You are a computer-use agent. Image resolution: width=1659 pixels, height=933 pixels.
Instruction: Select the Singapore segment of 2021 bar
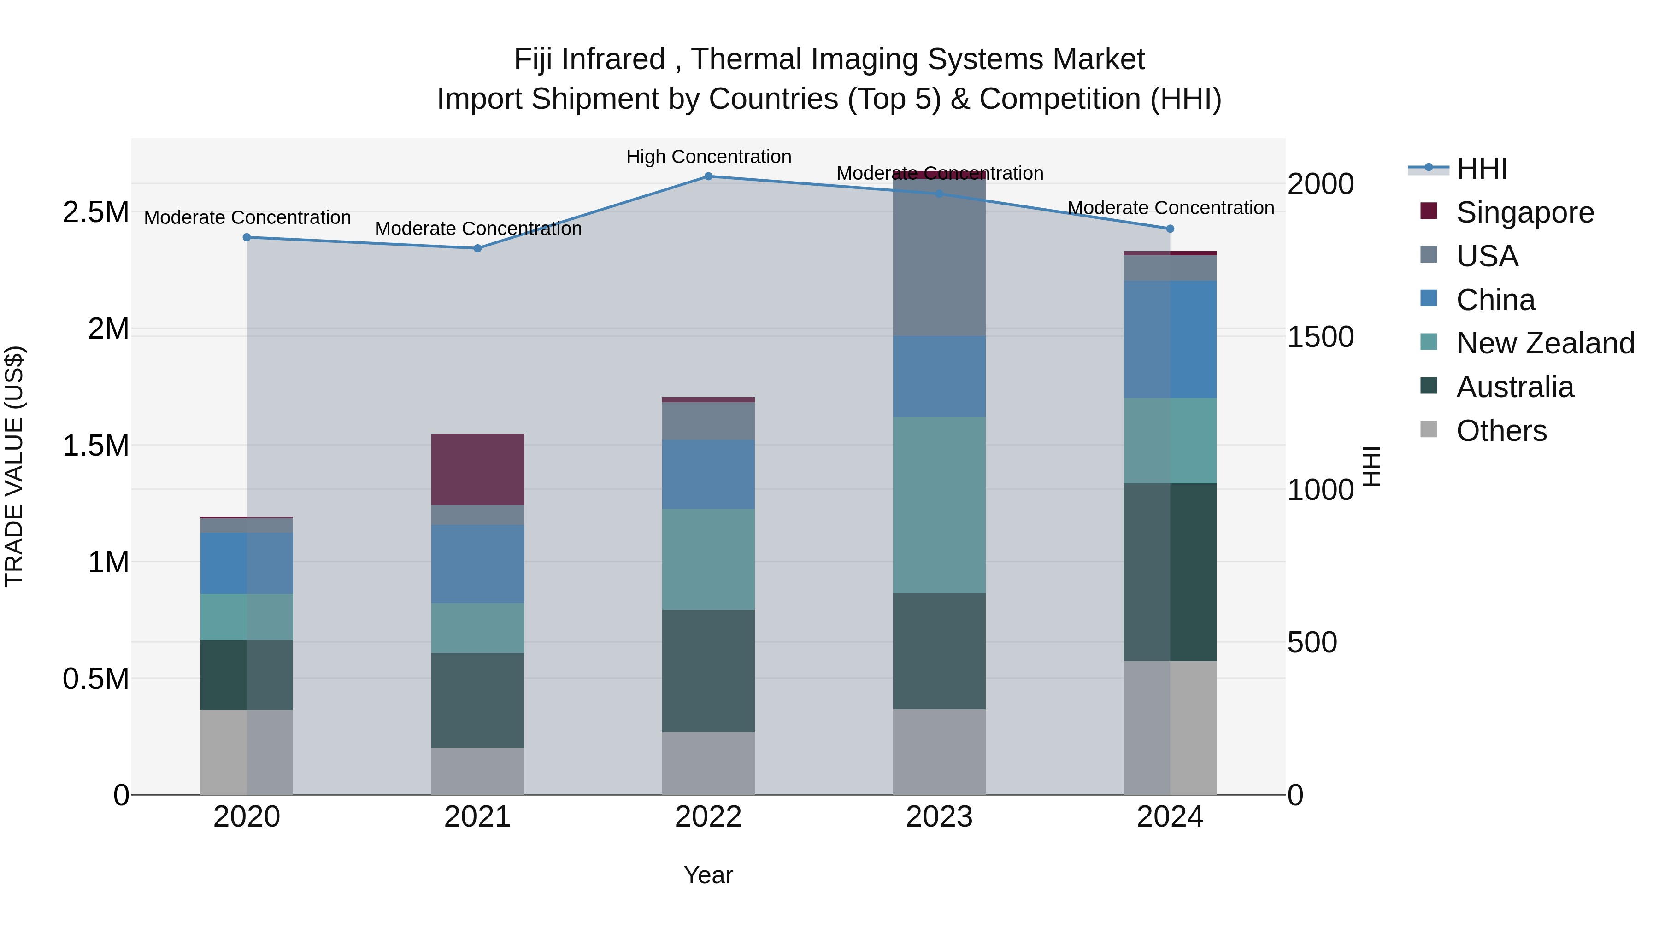(x=477, y=469)
